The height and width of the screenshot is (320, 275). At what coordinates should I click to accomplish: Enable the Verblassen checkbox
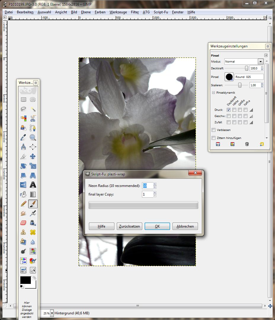tap(213, 130)
